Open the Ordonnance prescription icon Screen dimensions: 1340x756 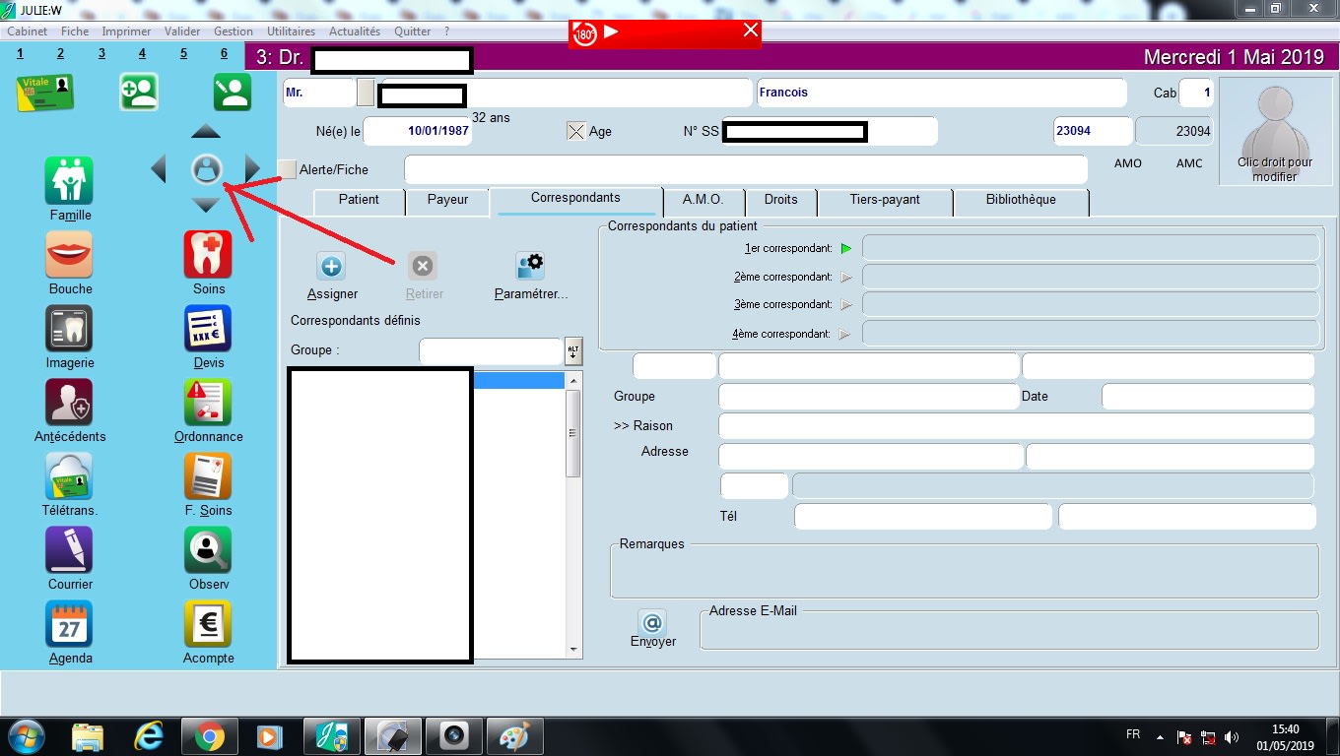(208, 403)
